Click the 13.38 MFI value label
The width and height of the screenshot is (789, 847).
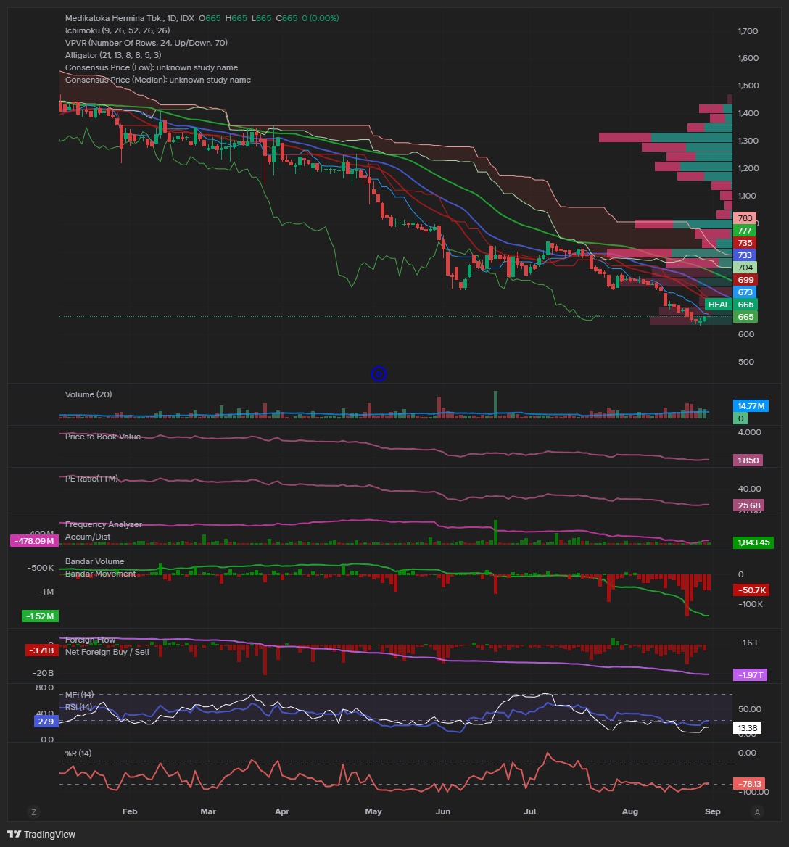[748, 728]
